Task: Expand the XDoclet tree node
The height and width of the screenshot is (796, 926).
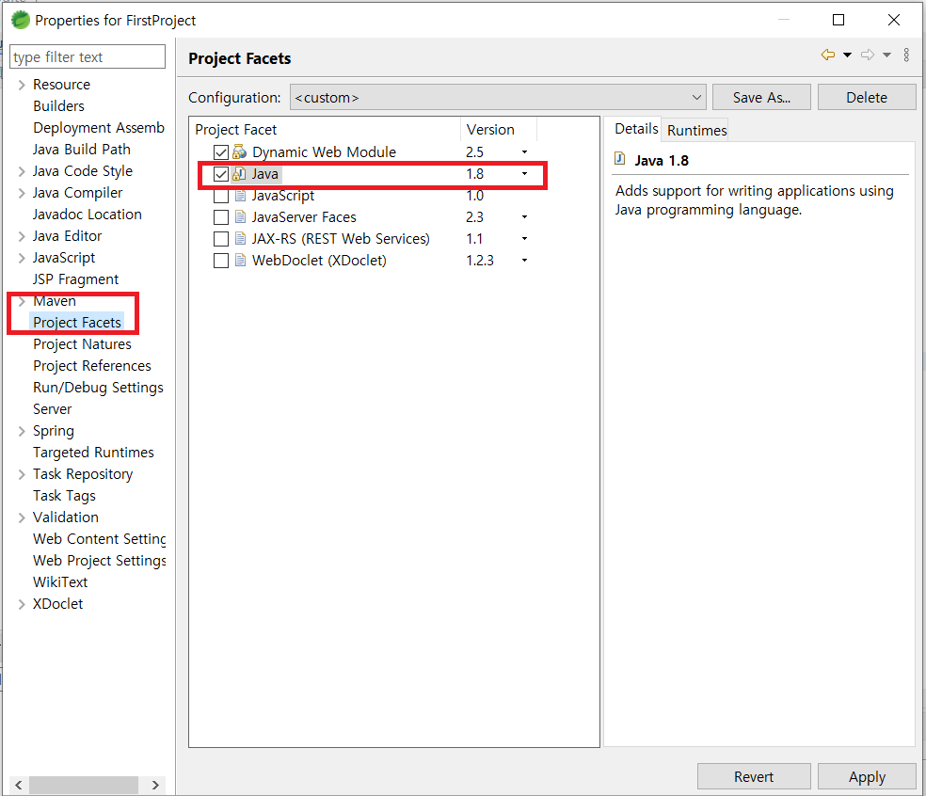Action: [x=22, y=604]
